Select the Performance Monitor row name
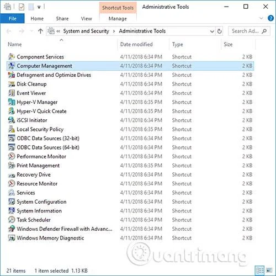Screen dimensions: 276x276 coord(41,156)
